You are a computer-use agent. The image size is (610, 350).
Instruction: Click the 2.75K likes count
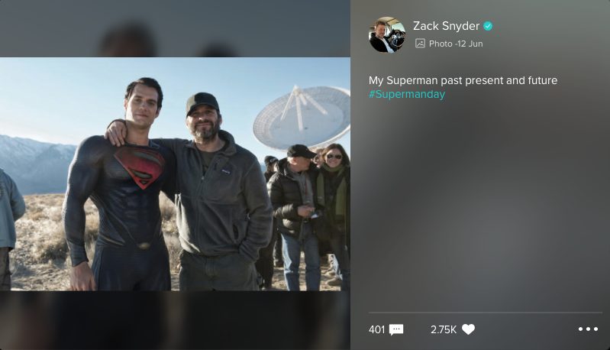tap(444, 330)
